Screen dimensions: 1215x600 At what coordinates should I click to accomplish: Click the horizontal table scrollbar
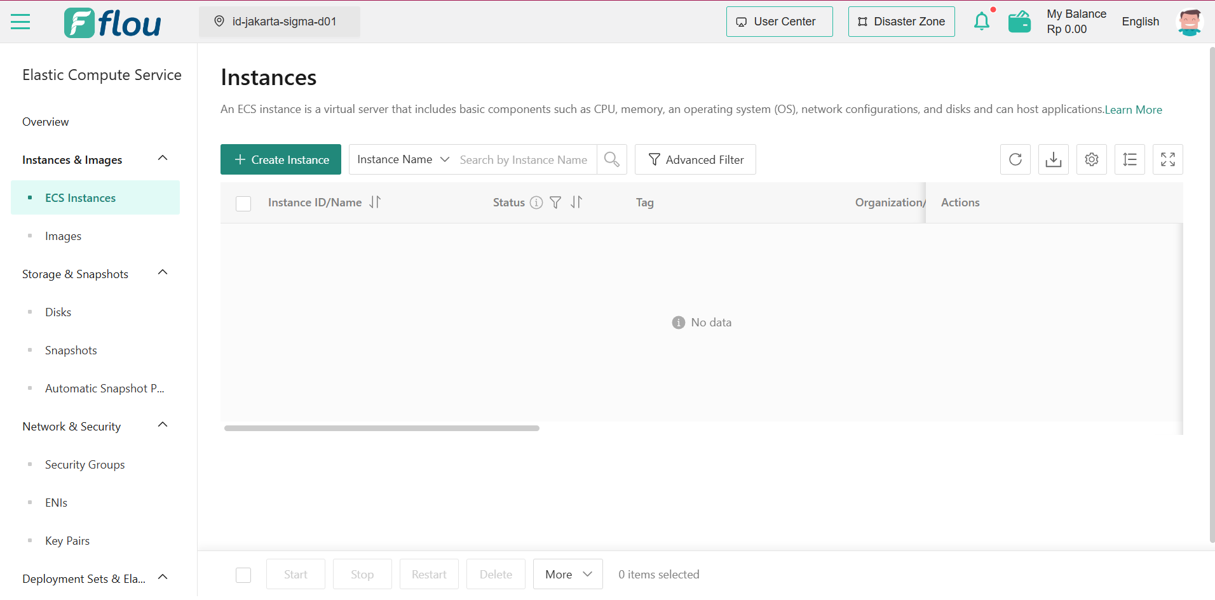point(382,429)
